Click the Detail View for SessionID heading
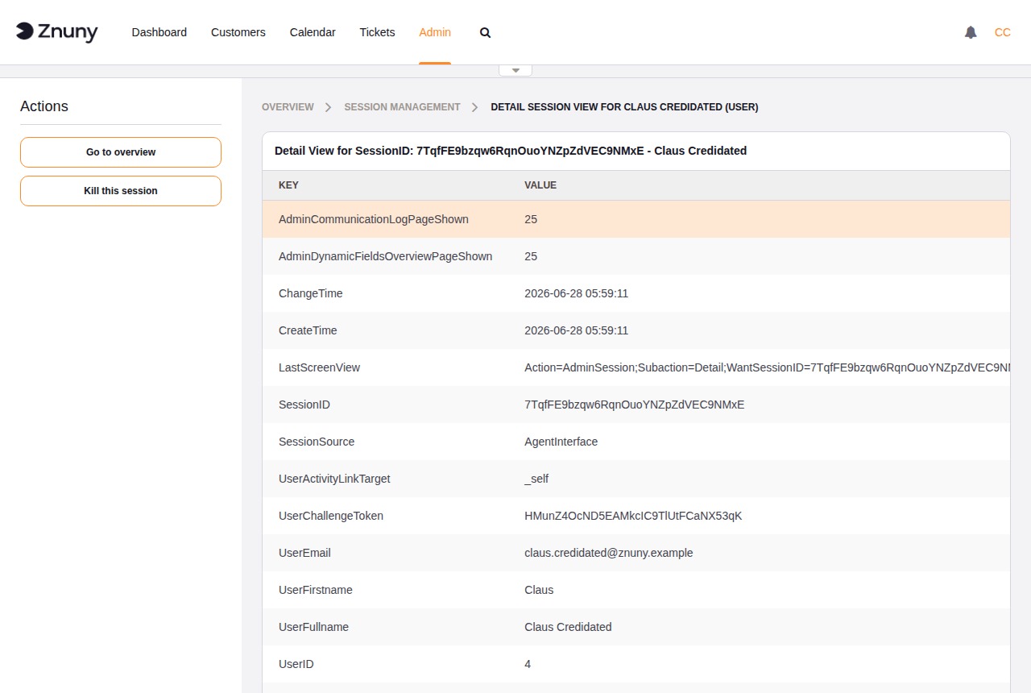The height and width of the screenshot is (693, 1031). click(x=511, y=151)
